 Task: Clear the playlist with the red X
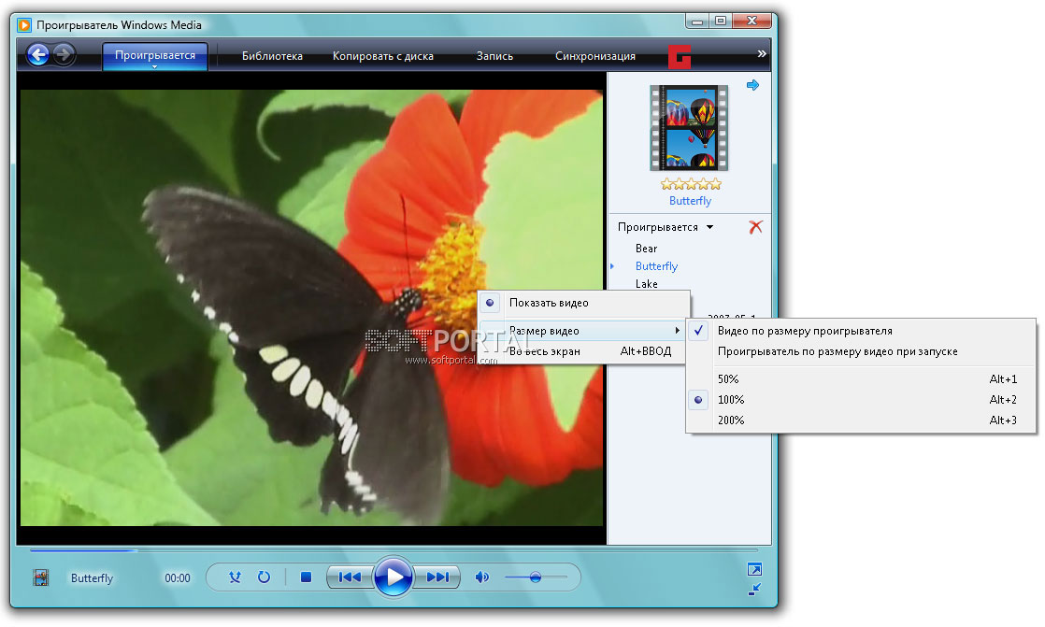[755, 227]
